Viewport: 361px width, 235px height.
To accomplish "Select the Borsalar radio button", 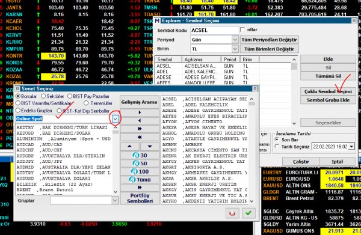I will tap(18, 96).
